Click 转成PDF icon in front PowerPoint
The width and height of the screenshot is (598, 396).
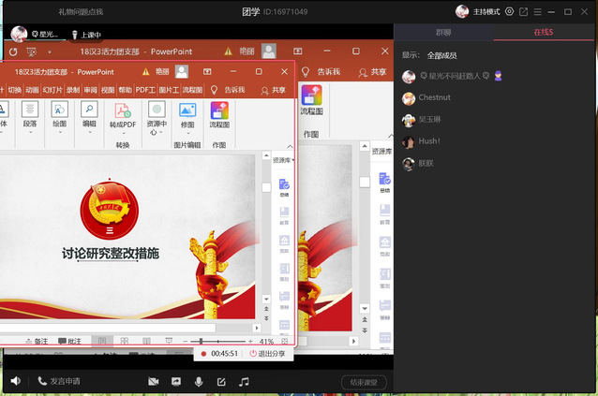tap(123, 111)
